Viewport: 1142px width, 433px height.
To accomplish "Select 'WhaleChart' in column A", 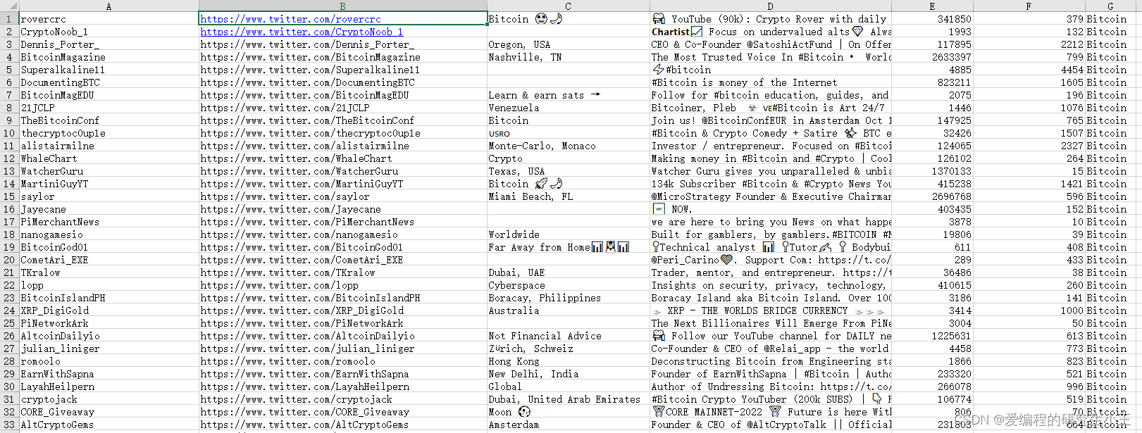I will click(x=108, y=158).
